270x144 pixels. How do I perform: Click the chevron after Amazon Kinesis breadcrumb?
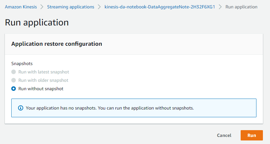click(42, 7)
